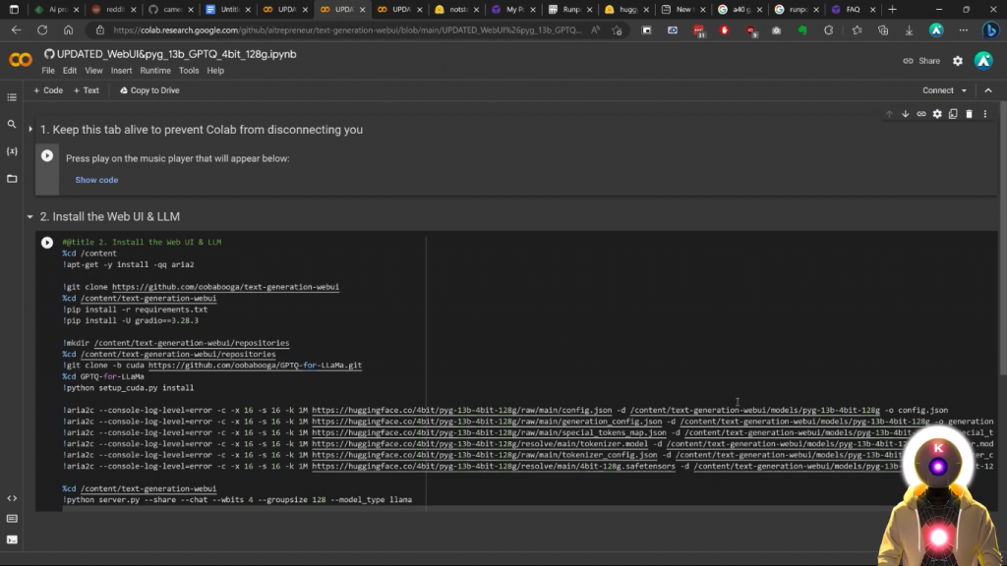Move the selected cell down
The width and height of the screenshot is (1007, 566).
click(906, 114)
